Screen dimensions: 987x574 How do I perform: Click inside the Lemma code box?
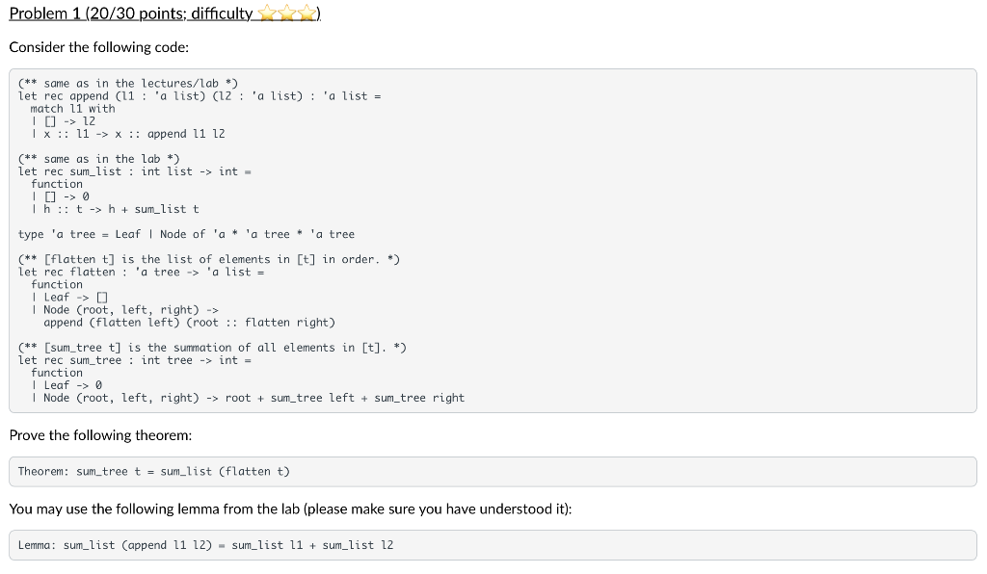(493, 545)
